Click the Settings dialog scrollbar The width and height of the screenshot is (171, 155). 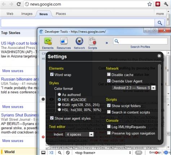click(x=159, y=102)
